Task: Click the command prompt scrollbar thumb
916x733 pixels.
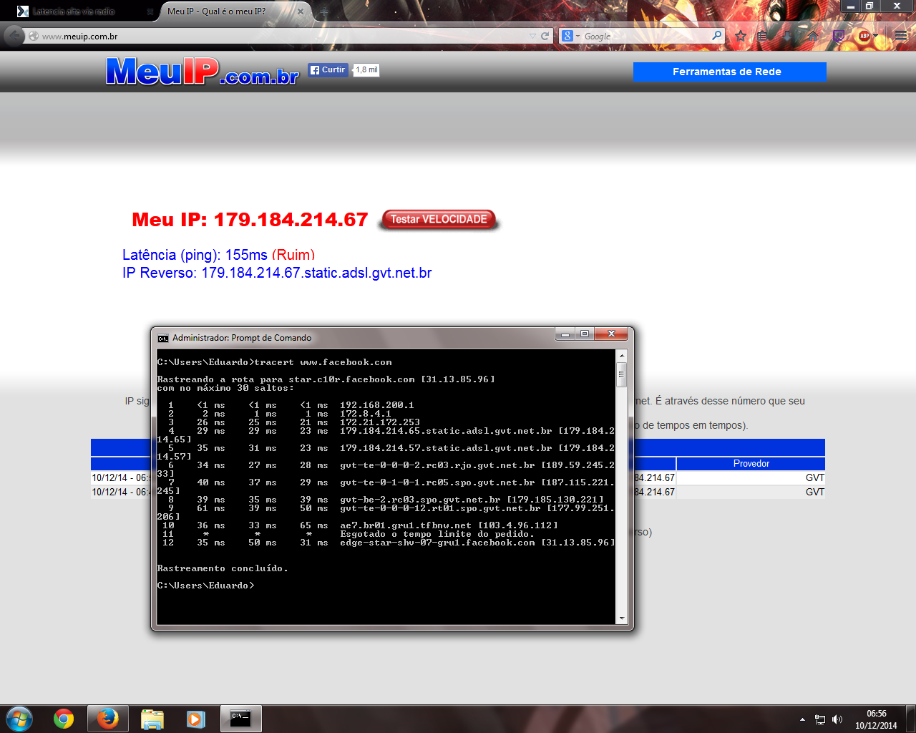Action: [x=622, y=374]
